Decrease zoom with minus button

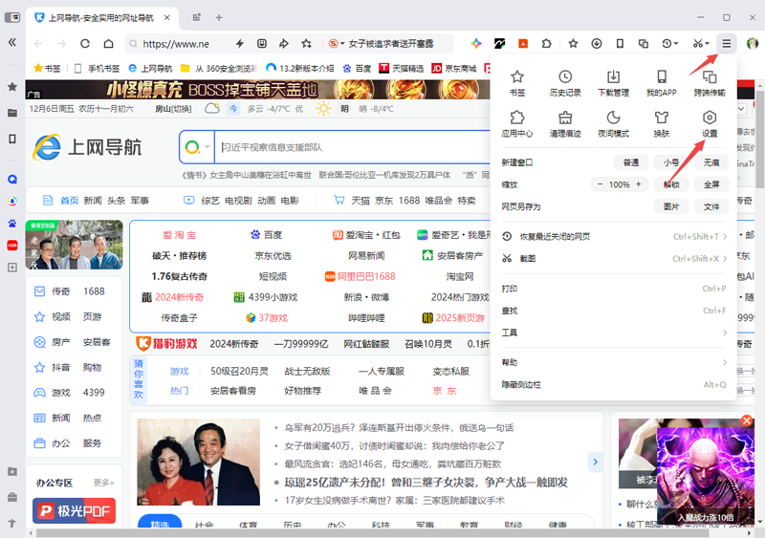click(600, 184)
